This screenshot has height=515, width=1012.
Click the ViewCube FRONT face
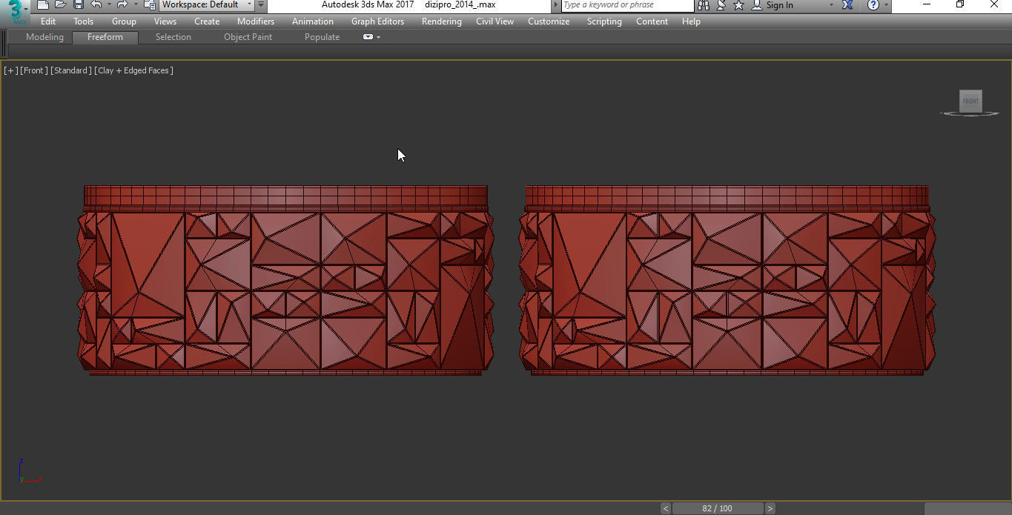point(970,102)
